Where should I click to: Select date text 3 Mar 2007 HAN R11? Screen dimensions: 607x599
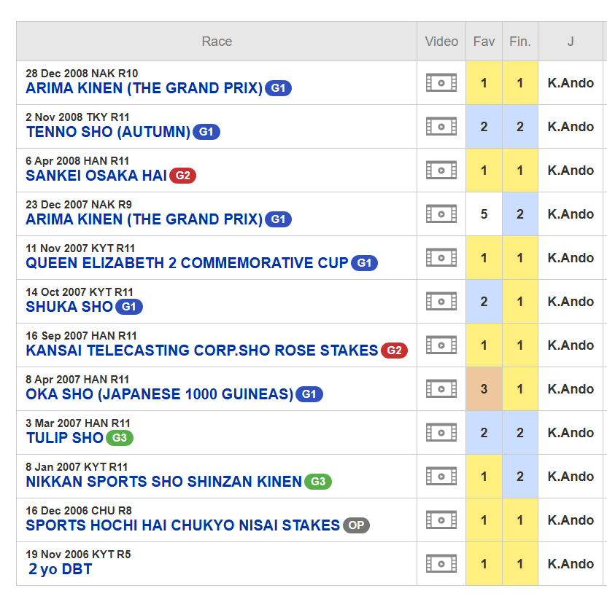pyautogui.click(x=78, y=423)
